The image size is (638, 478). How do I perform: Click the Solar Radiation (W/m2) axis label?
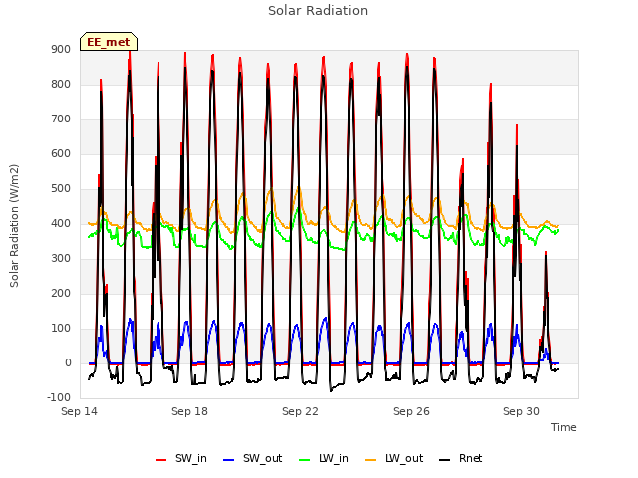click(x=14, y=226)
